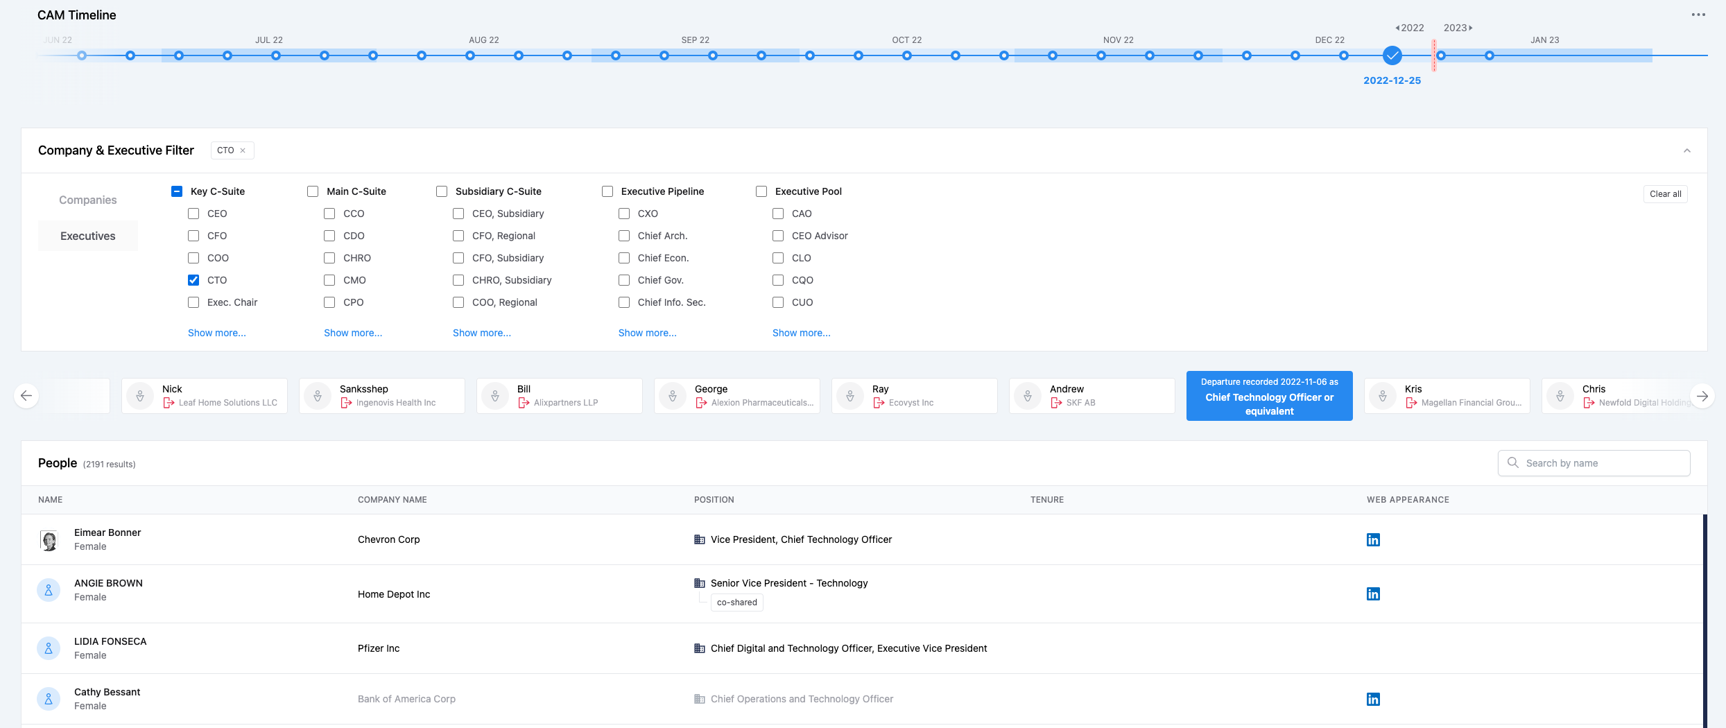Click Cathy Bessant's avatar icon
The height and width of the screenshot is (728, 1726).
(x=49, y=699)
